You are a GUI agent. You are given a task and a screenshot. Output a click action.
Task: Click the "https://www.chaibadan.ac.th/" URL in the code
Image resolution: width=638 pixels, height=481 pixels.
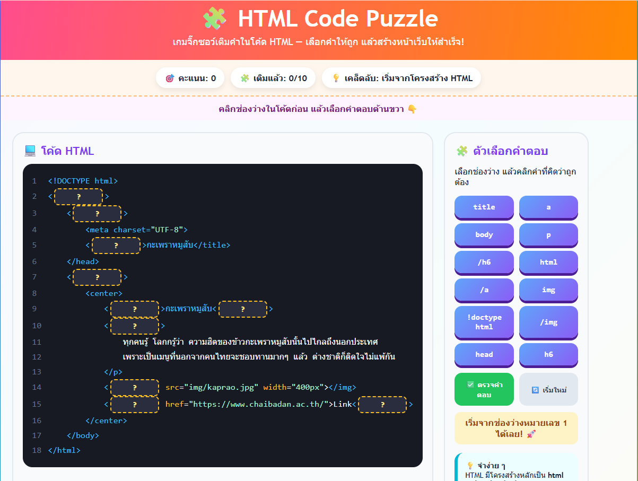(258, 405)
